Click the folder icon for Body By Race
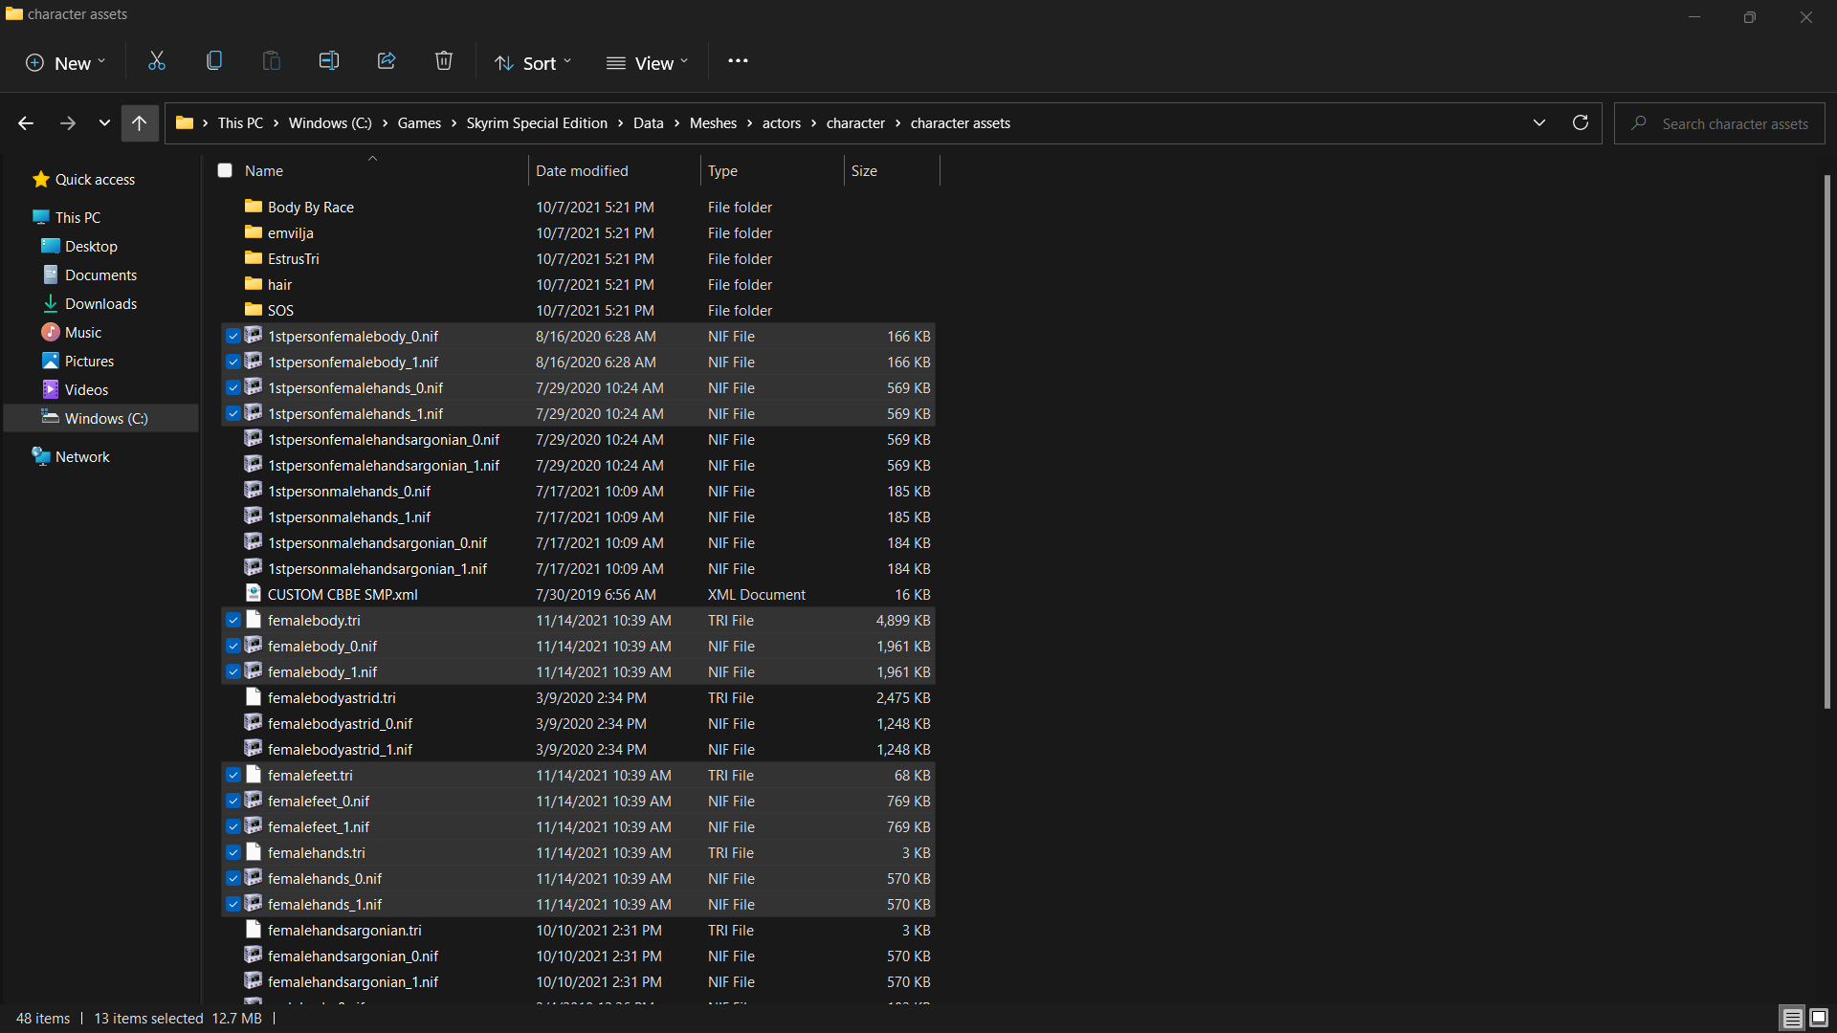 click(253, 206)
